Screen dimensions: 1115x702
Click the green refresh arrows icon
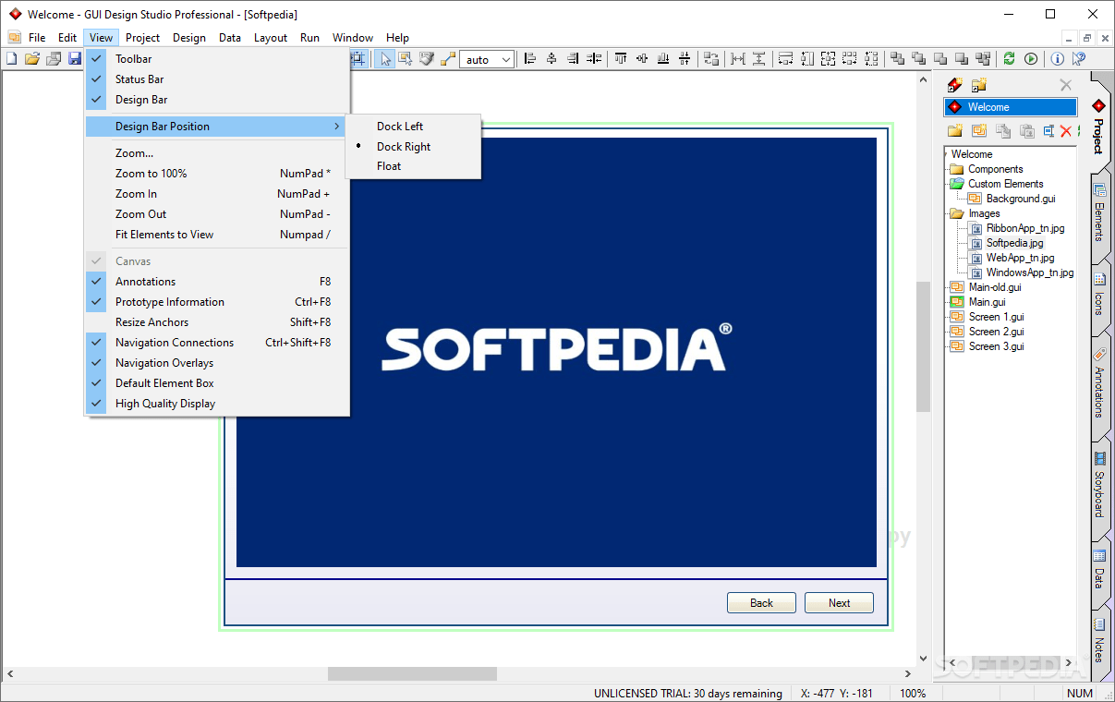[1009, 59]
